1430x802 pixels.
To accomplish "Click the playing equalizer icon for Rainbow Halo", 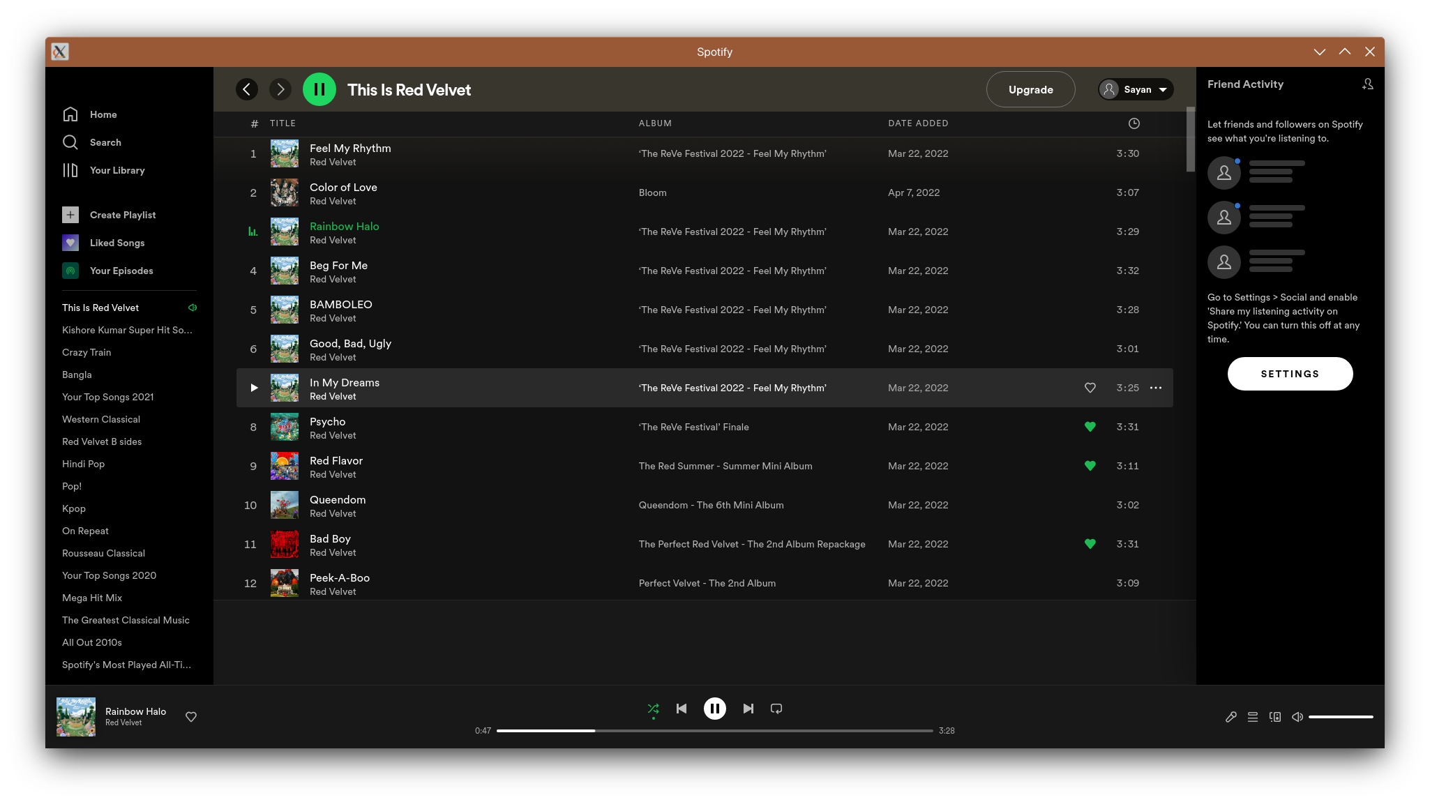I will (x=253, y=232).
